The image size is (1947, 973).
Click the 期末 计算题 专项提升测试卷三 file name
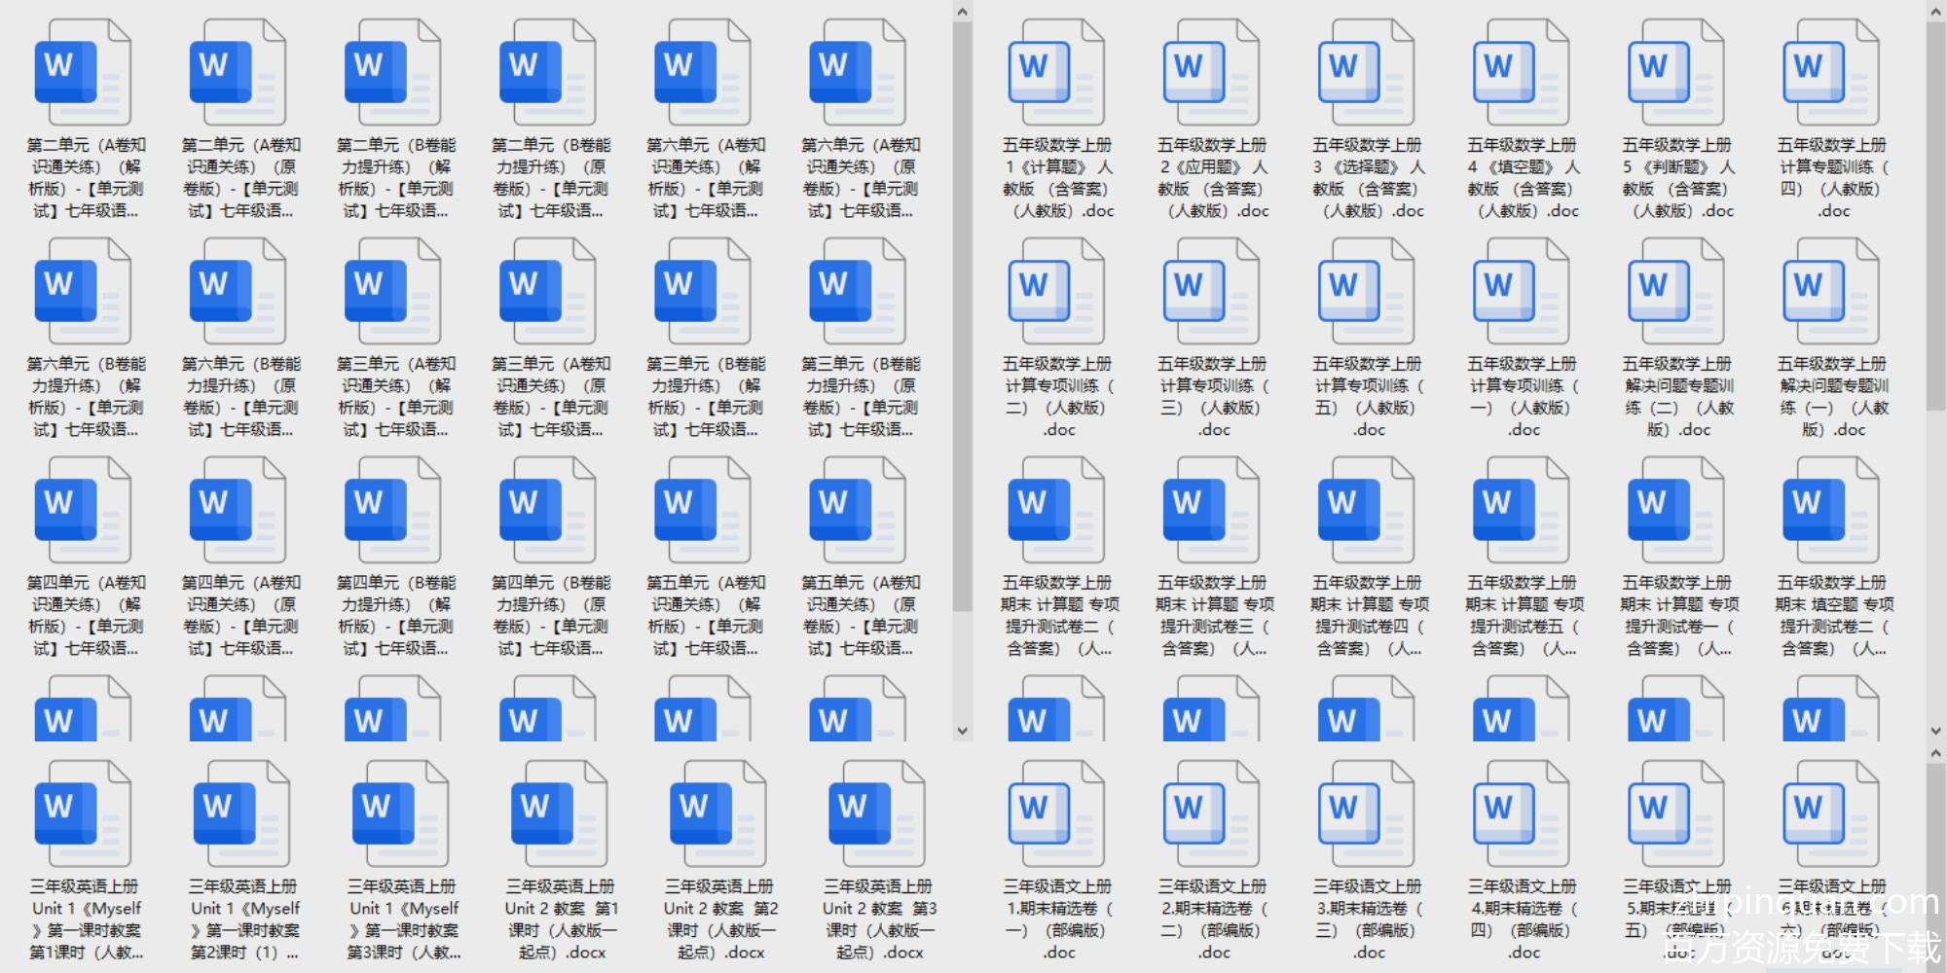pyautogui.click(x=1214, y=616)
